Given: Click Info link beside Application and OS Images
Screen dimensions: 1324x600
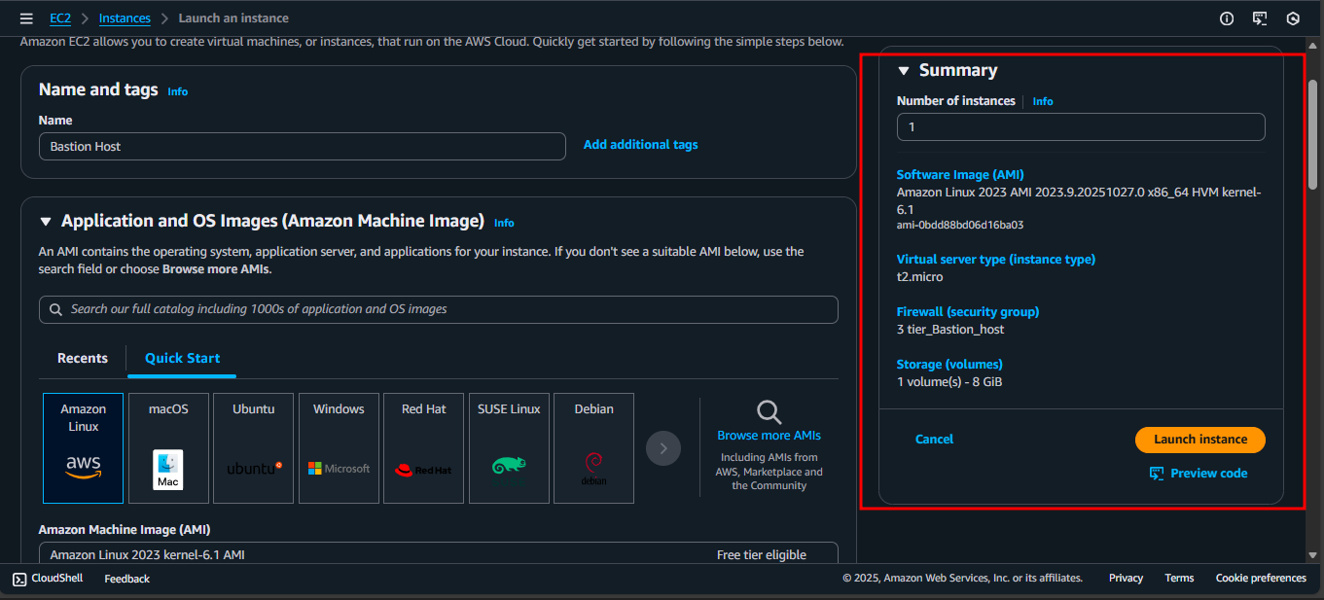Looking at the screenshot, I should coord(504,223).
